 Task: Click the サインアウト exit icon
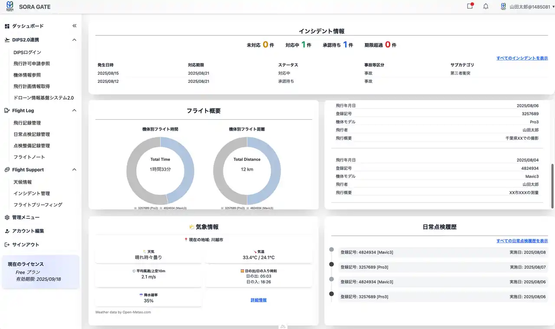(x=7, y=245)
